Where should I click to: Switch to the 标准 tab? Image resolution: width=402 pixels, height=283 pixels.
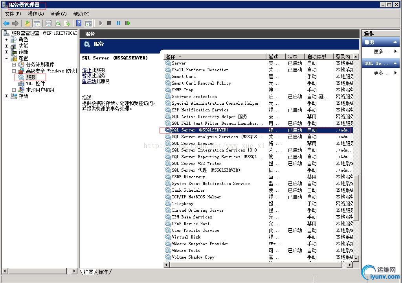pos(103,272)
